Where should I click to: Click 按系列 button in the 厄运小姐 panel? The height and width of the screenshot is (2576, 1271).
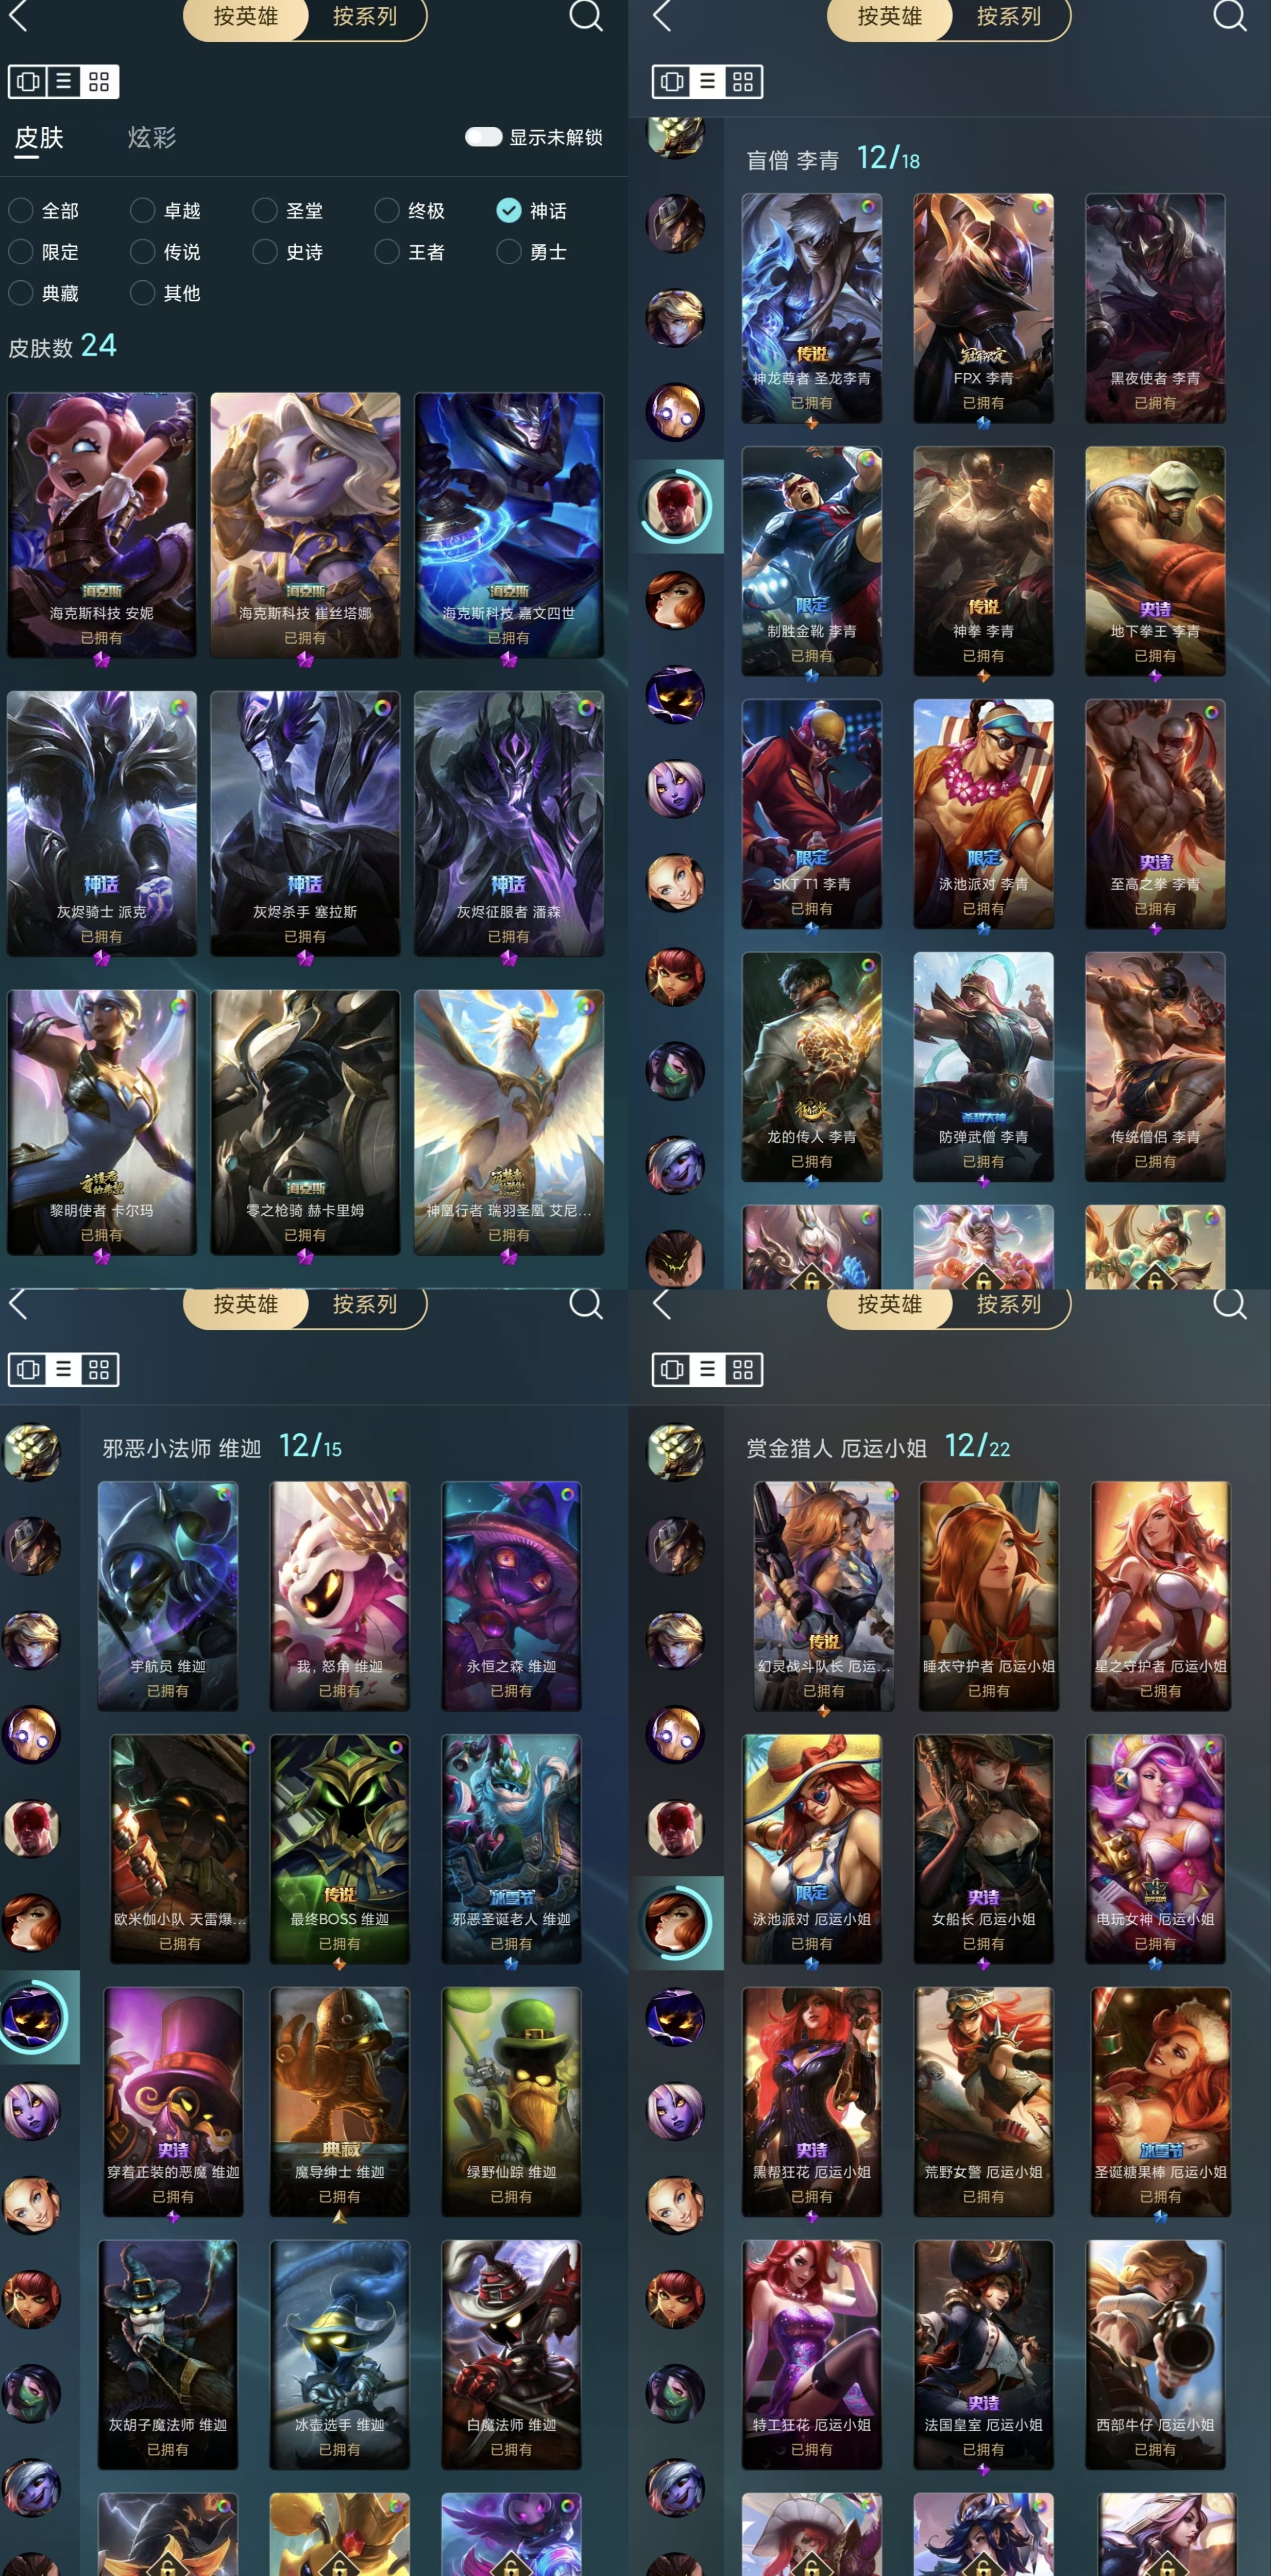point(1009,1304)
